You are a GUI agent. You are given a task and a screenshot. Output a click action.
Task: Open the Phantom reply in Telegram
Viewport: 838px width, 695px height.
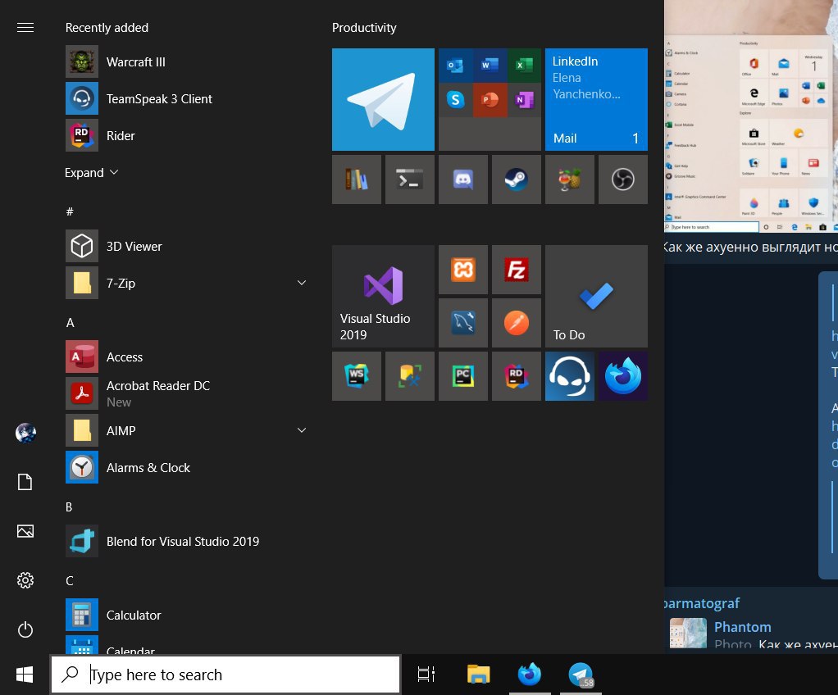(x=754, y=634)
